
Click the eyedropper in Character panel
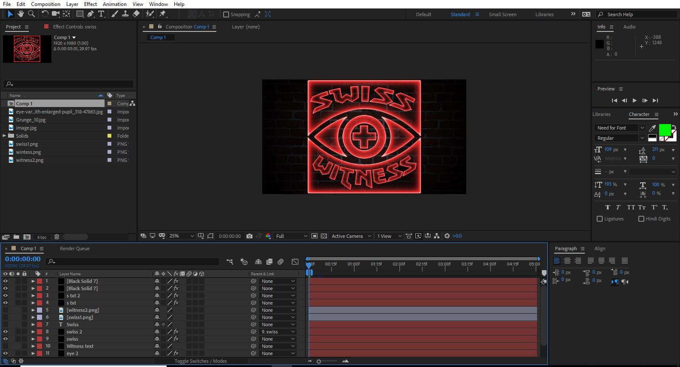[652, 128]
